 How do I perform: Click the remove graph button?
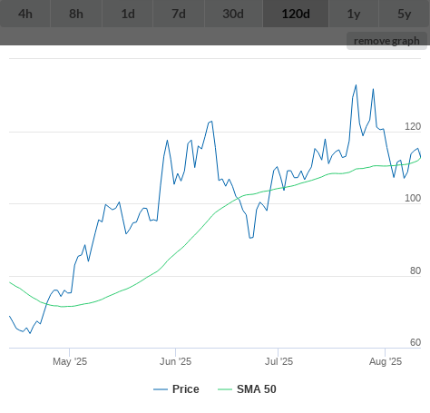[x=386, y=41]
